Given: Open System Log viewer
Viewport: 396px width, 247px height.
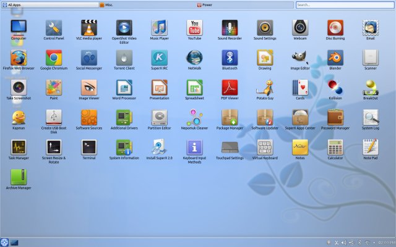Looking at the screenshot, I should tap(371, 117).
